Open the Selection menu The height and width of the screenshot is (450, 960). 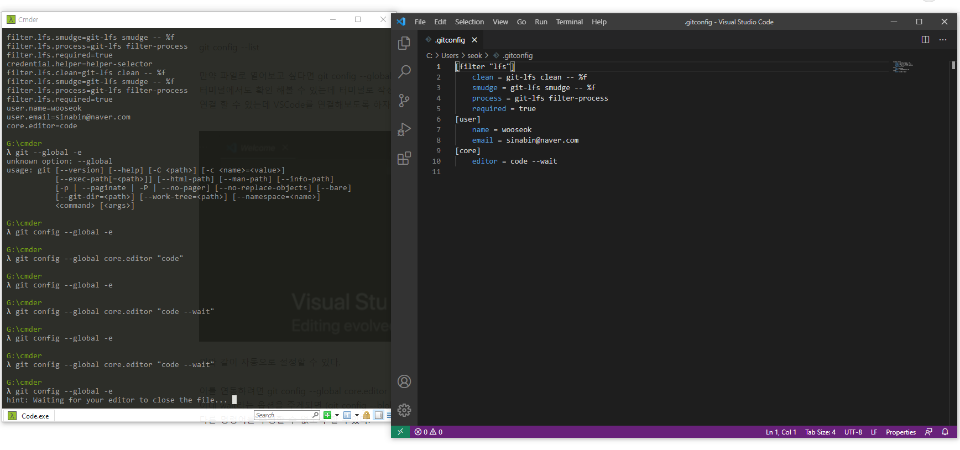coord(469,22)
